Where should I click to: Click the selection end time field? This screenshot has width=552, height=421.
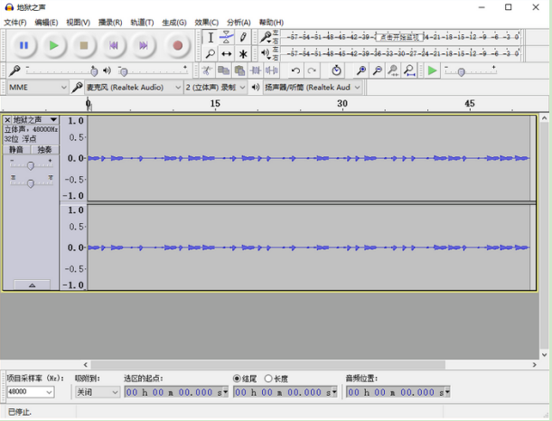285,392
